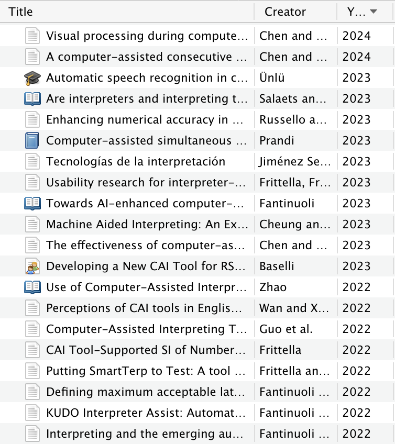Select 'Putting SmartTerp to Test' entry
395x444 pixels.
click(x=197, y=371)
